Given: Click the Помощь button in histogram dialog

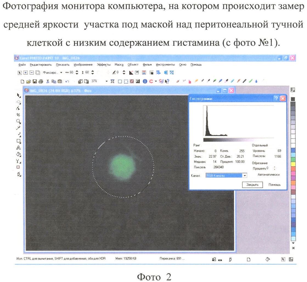Looking at the screenshot, I should coord(274,185).
